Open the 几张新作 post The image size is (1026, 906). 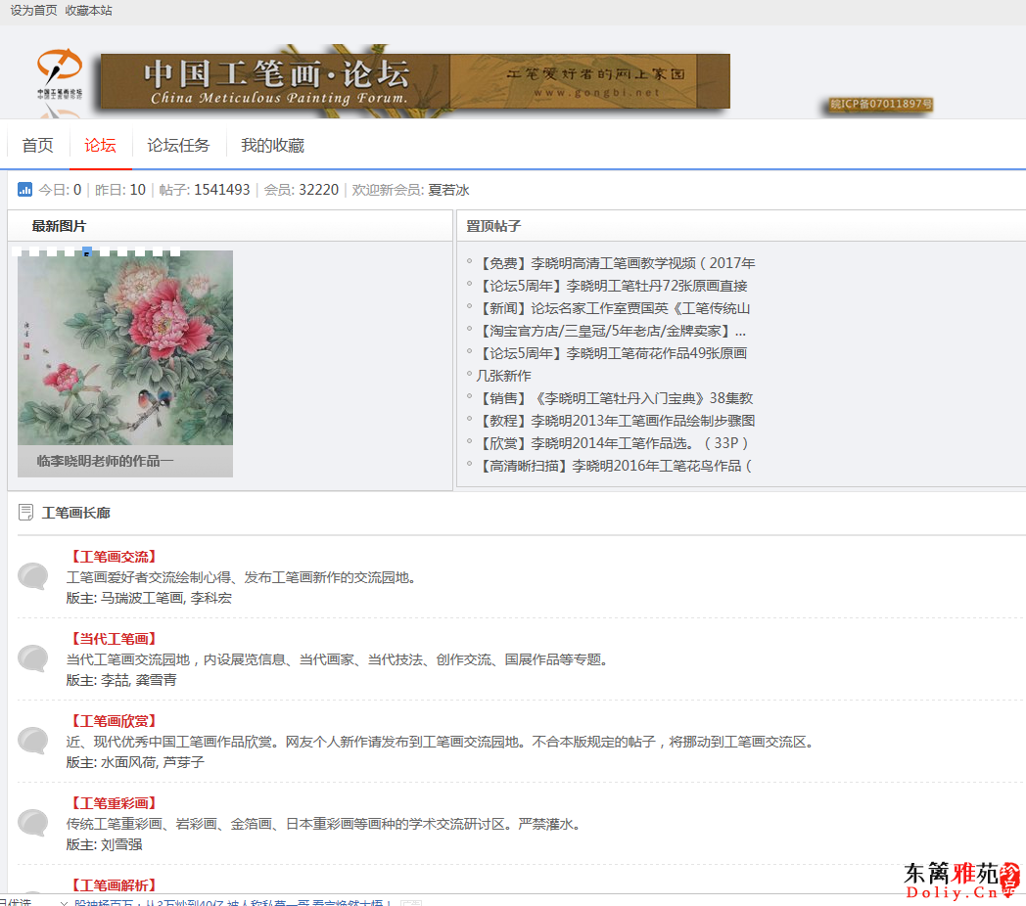(504, 376)
